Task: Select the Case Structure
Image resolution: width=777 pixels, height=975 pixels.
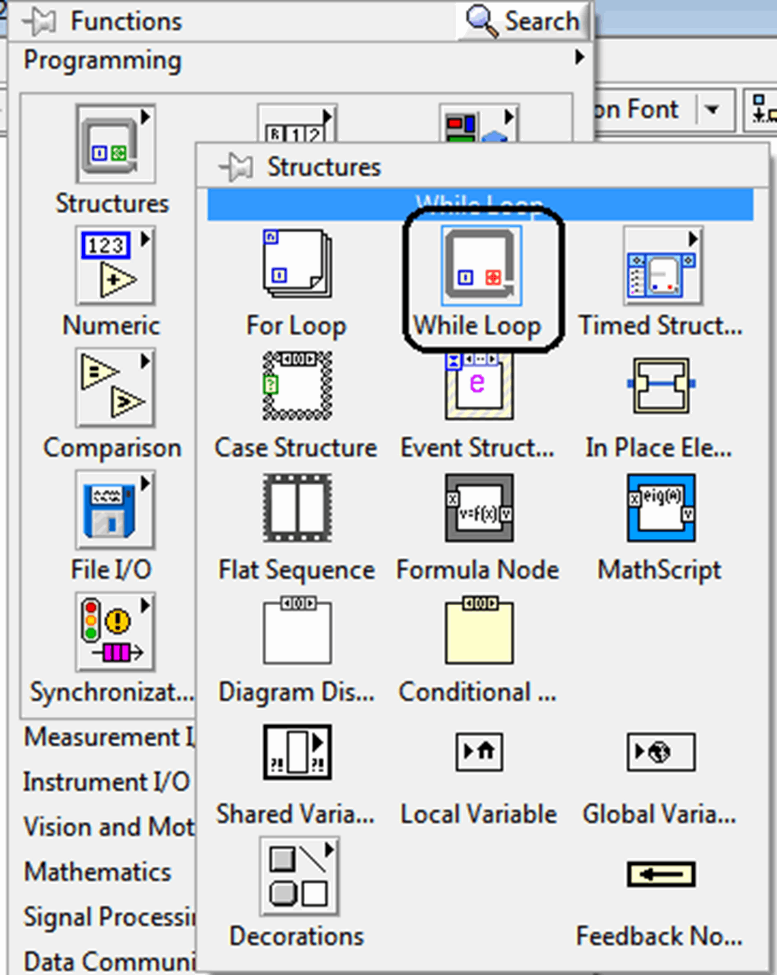Action: [x=296, y=386]
